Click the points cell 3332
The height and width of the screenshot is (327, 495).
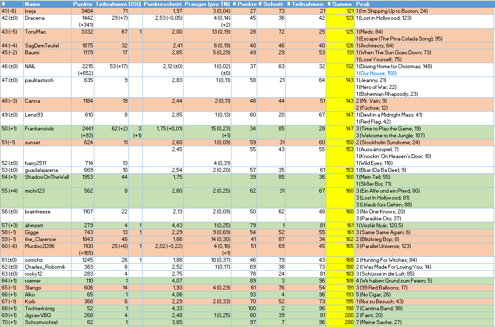(x=83, y=36)
